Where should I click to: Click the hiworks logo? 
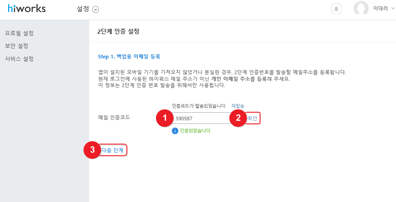point(27,9)
